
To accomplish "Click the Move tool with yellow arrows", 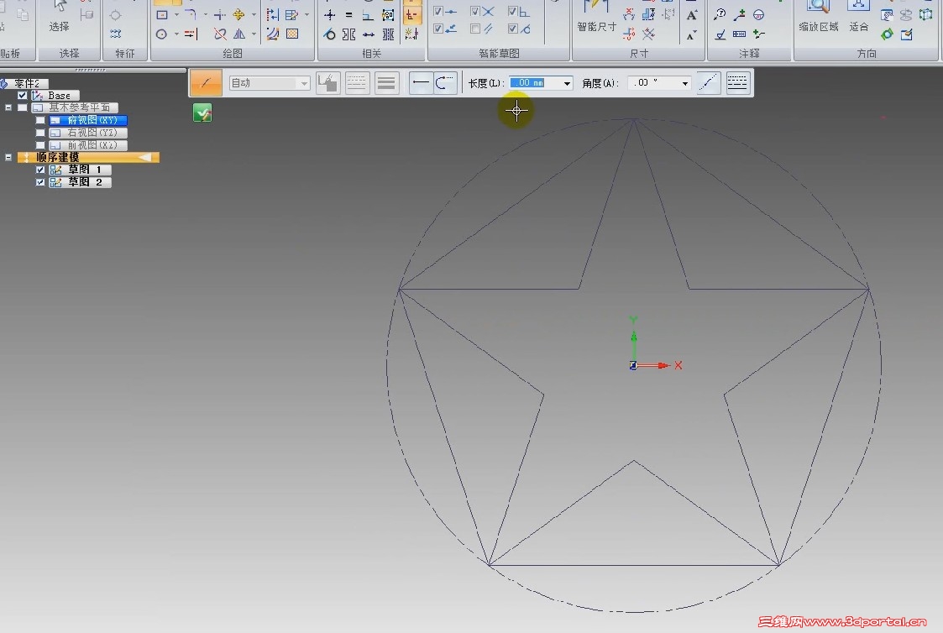I will click(x=238, y=14).
